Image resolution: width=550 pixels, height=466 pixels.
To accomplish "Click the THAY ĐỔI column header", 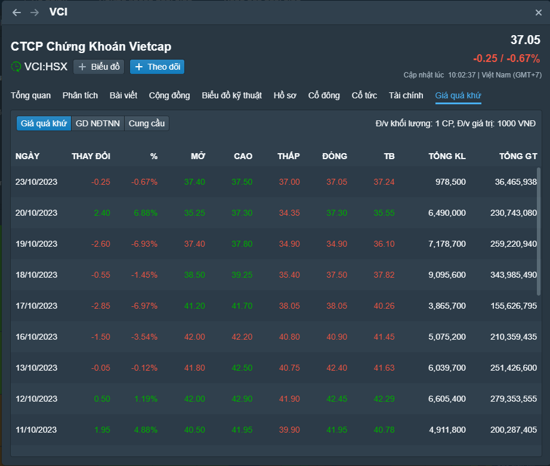I will click(x=91, y=156).
